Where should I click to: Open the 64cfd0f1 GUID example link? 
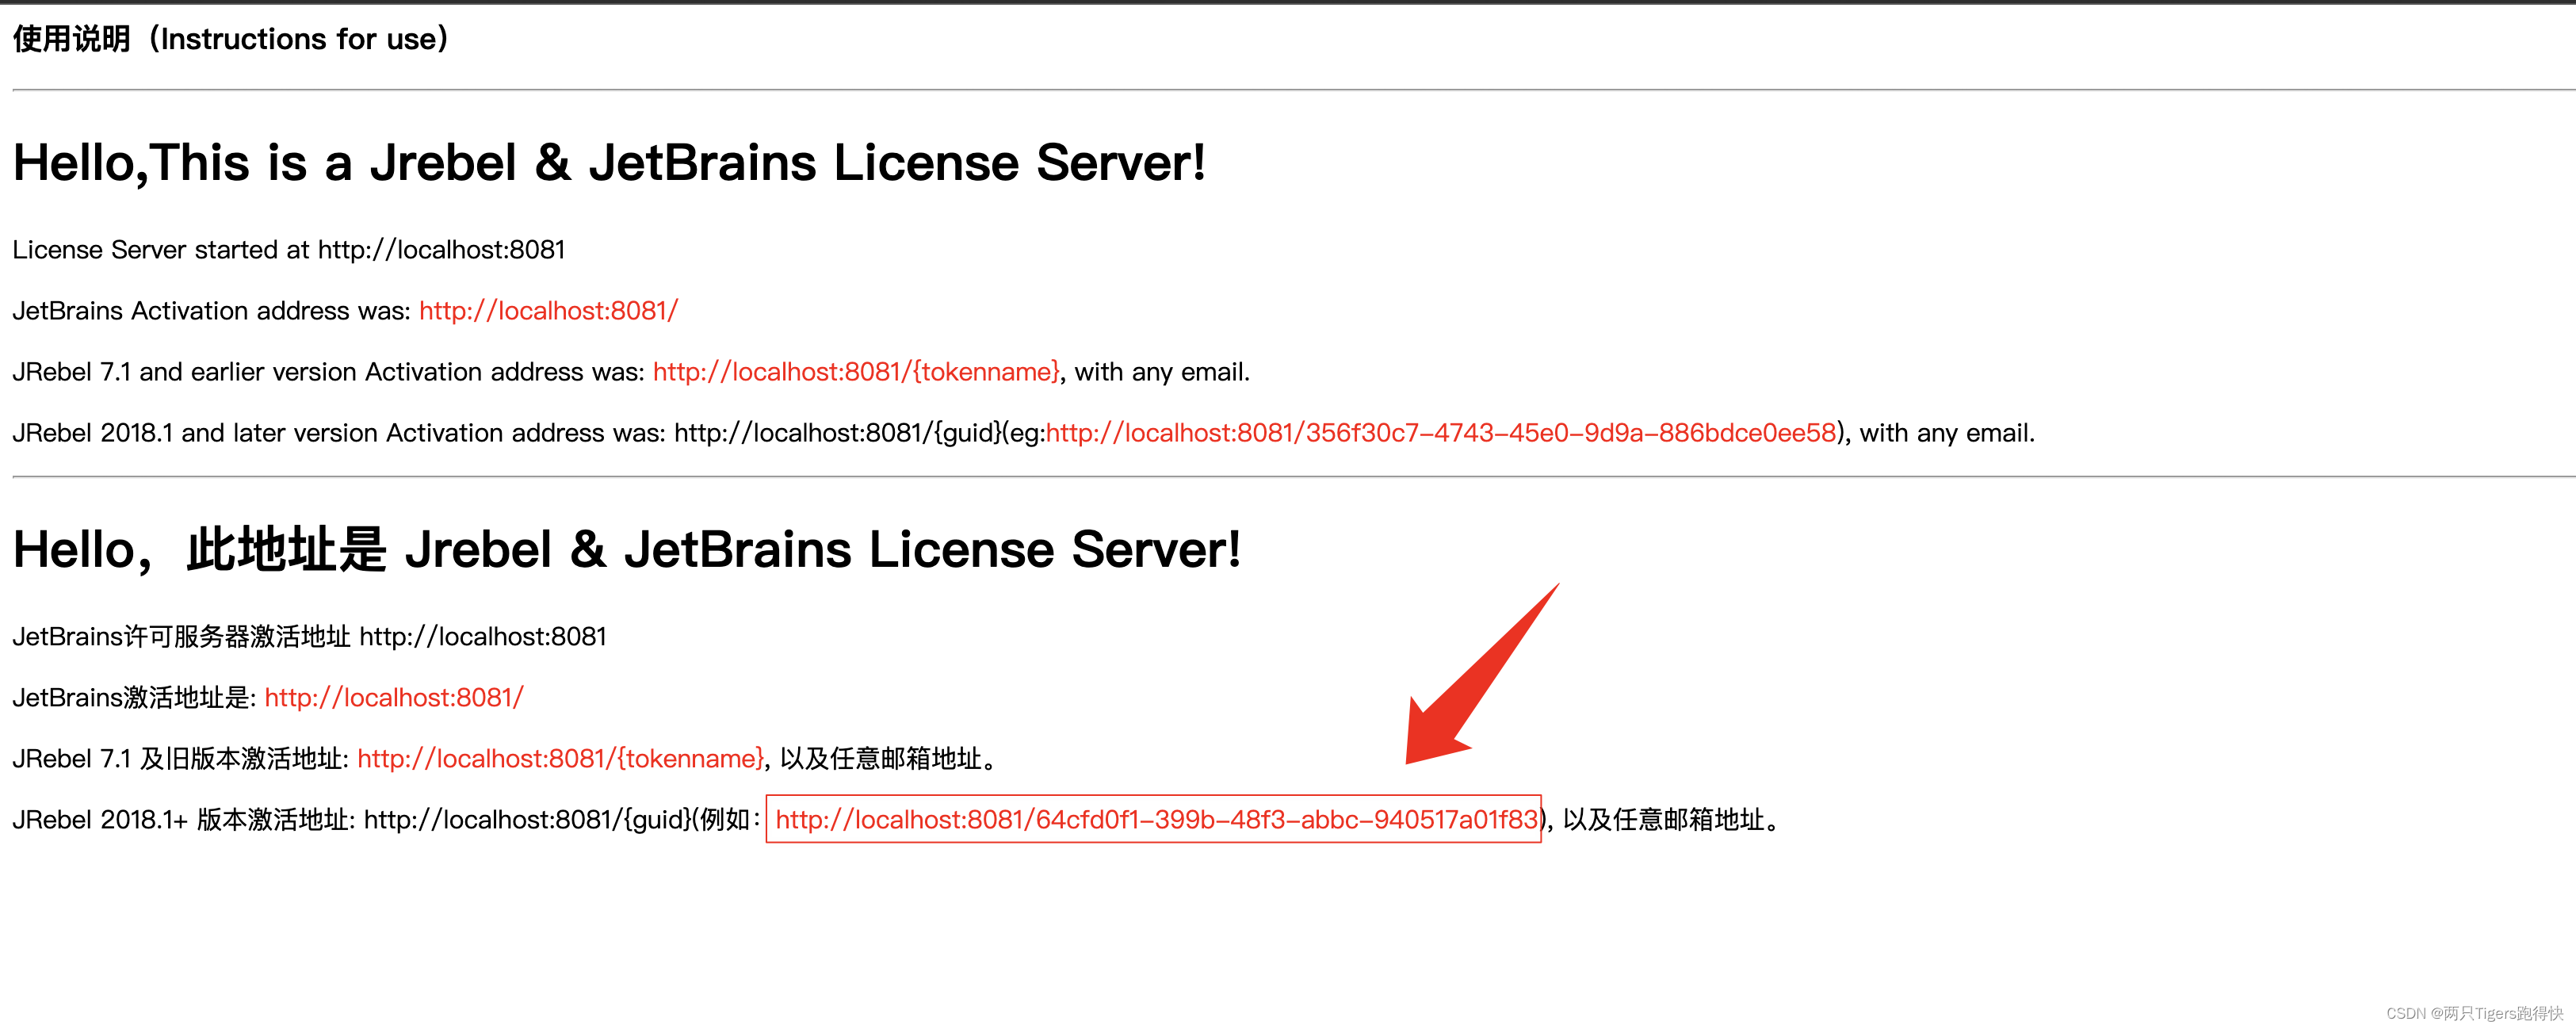pyautogui.click(x=1157, y=820)
